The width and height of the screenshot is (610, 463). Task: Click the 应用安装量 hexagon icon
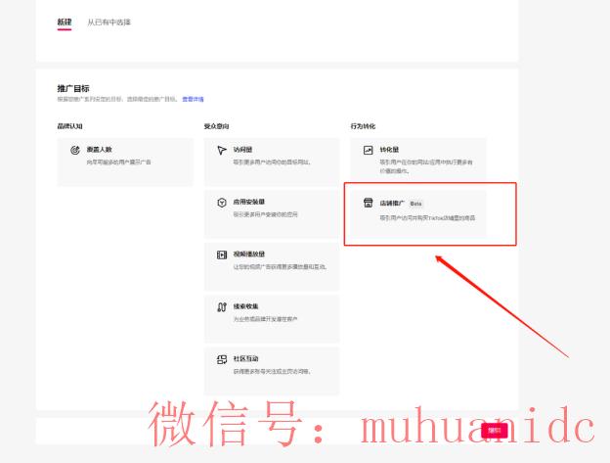coord(222,203)
